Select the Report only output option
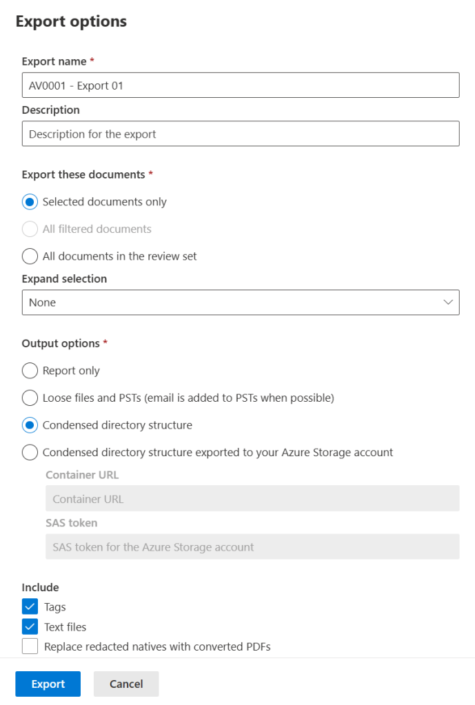475x705 pixels. (x=30, y=371)
